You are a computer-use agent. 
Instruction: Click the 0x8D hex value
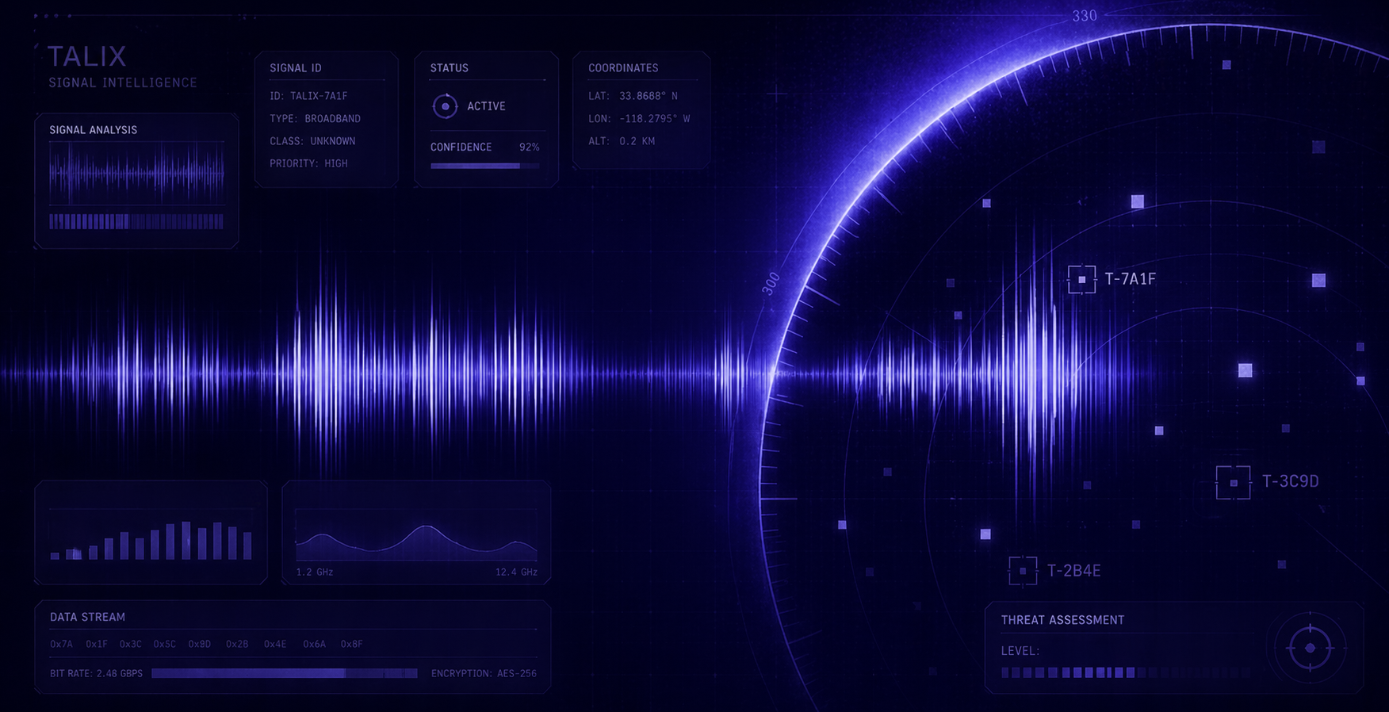coord(199,644)
